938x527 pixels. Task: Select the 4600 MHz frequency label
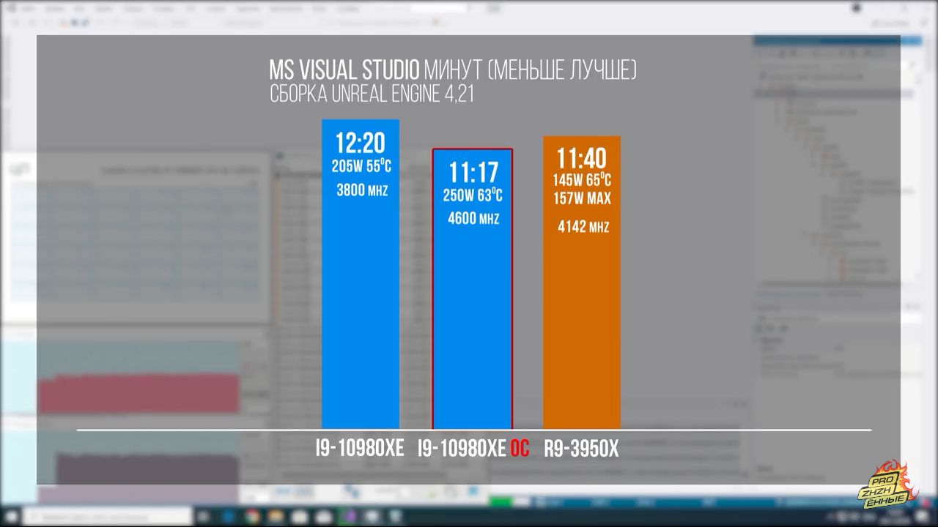point(473,219)
